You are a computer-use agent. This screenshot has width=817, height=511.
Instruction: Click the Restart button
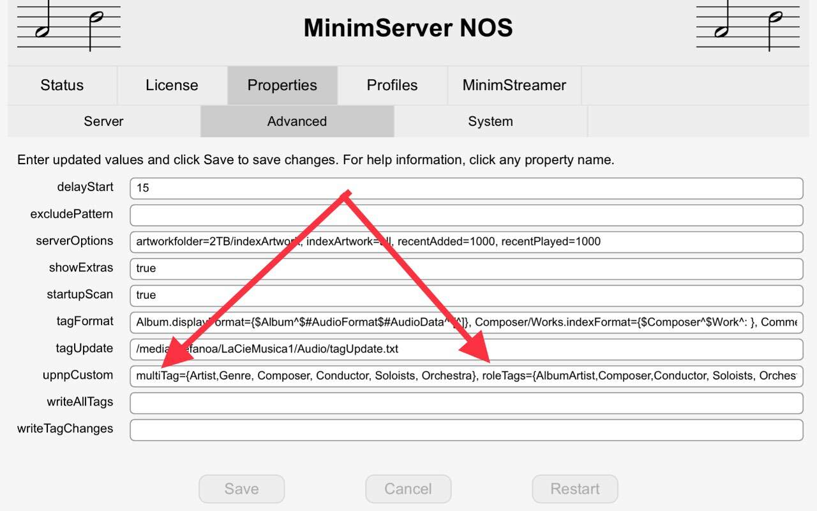574,489
